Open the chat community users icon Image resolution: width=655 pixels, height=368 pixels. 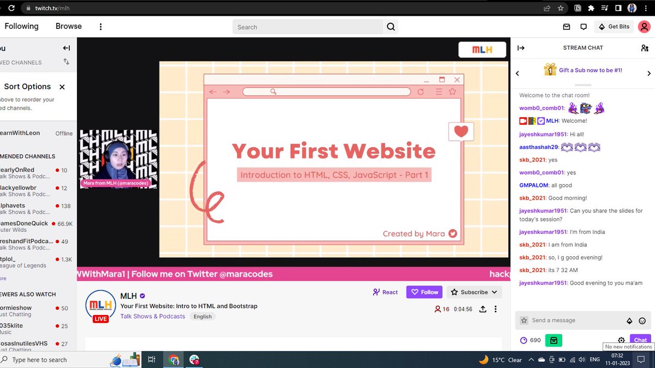645,48
